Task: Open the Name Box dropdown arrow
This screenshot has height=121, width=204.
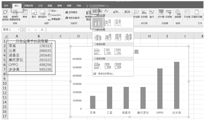Action: click(18, 30)
